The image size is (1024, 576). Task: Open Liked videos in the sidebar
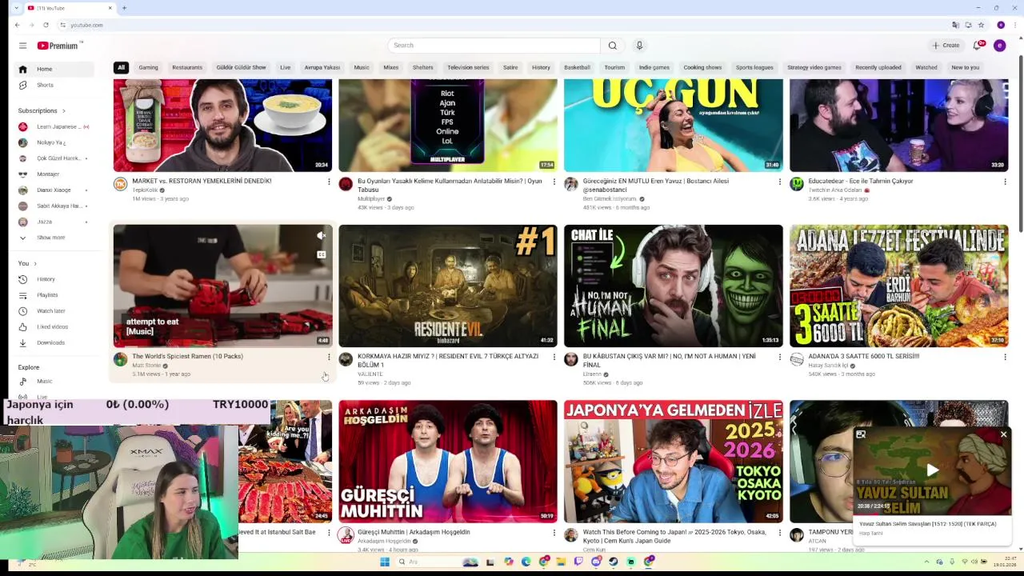(x=54, y=326)
